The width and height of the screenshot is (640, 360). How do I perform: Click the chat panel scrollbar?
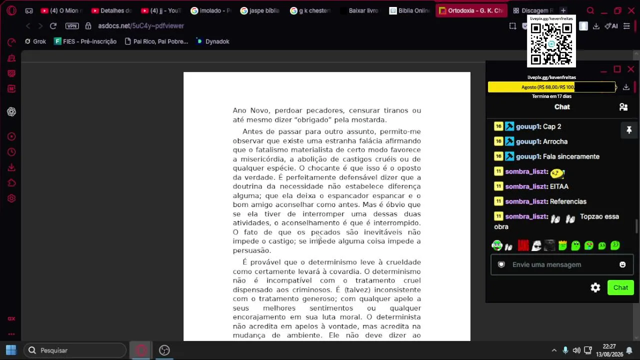pyautogui.click(x=636, y=226)
